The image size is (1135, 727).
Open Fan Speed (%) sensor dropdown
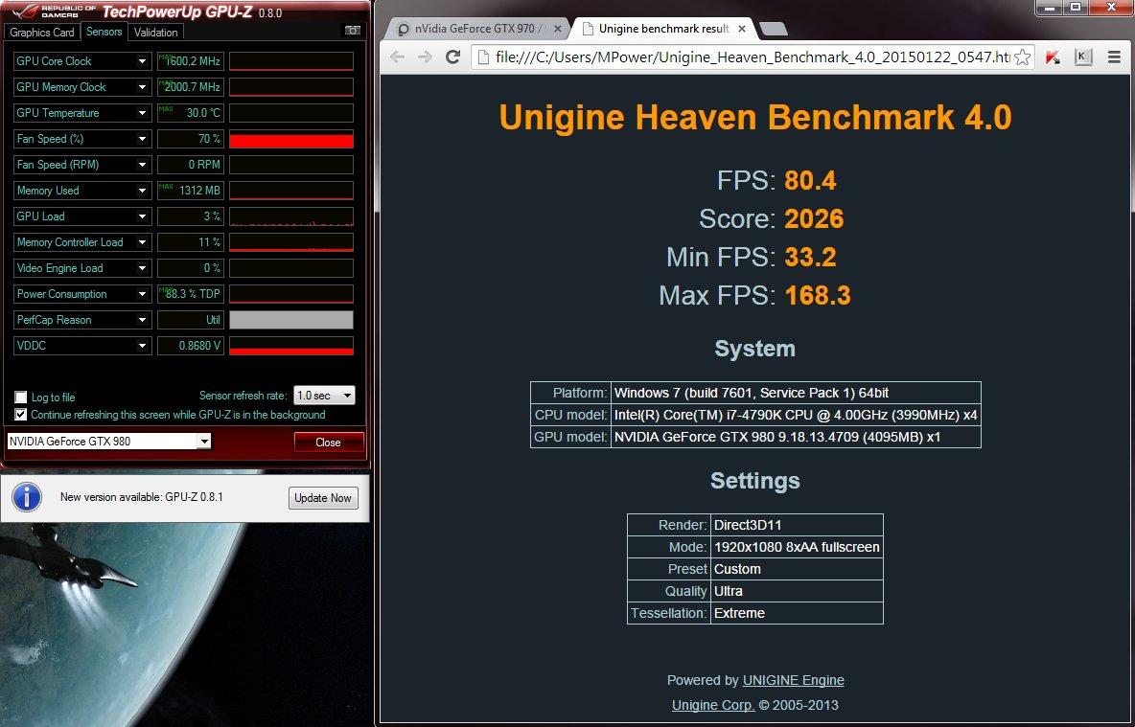143,139
